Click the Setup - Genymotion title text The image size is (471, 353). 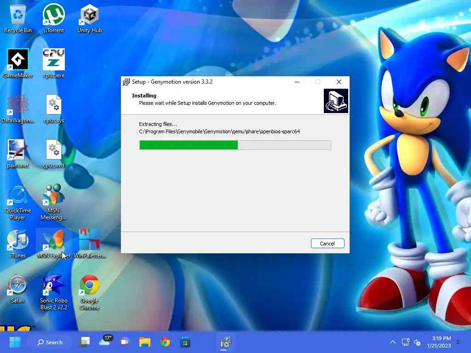pyautogui.click(x=172, y=82)
